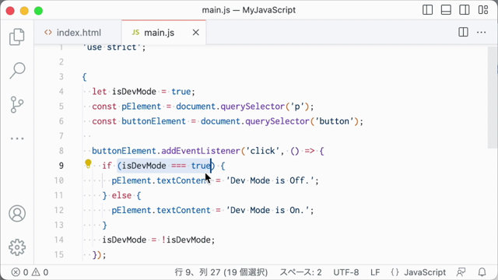
Task: Open the Customize Layout menu
Action: coord(483,10)
